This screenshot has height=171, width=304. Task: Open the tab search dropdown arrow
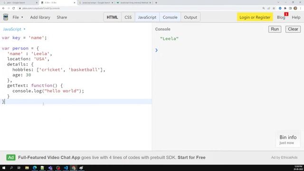point(278,2)
